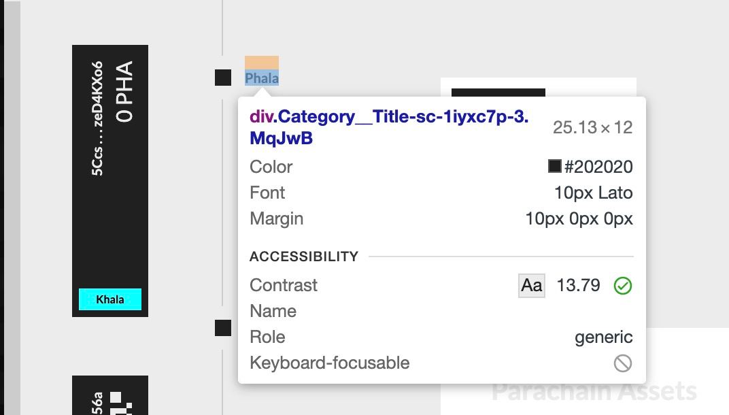Click the black square icon below the tooltip
Viewport: 729px width, 415px height.
pyautogui.click(x=224, y=327)
